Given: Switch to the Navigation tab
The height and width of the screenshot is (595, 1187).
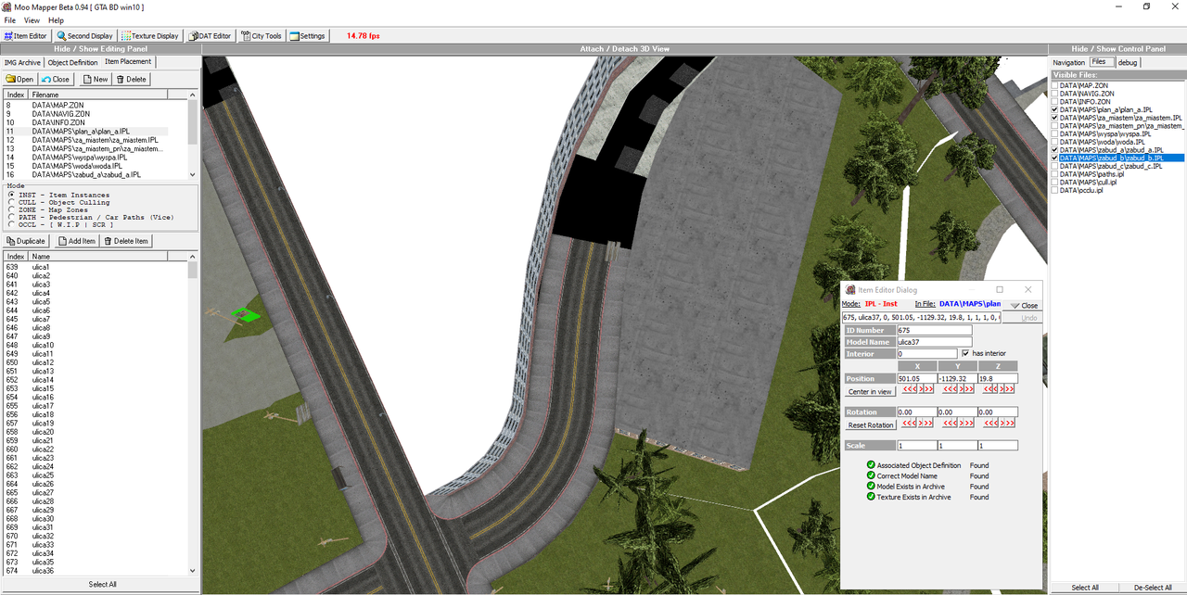Looking at the screenshot, I should click(1068, 62).
